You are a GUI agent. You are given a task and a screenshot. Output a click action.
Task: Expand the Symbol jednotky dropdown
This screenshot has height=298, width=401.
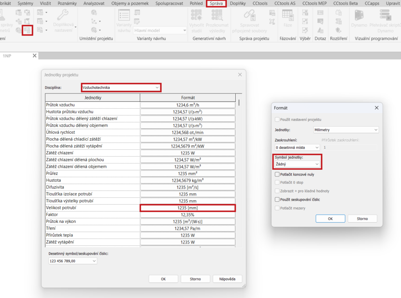[297, 164]
